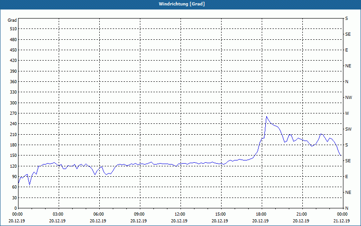
Task: Select the left axis value "240"
Action: coord(14,124)
